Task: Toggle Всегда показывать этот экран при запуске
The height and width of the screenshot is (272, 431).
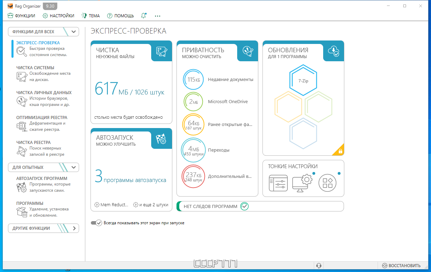Action: 96,223
